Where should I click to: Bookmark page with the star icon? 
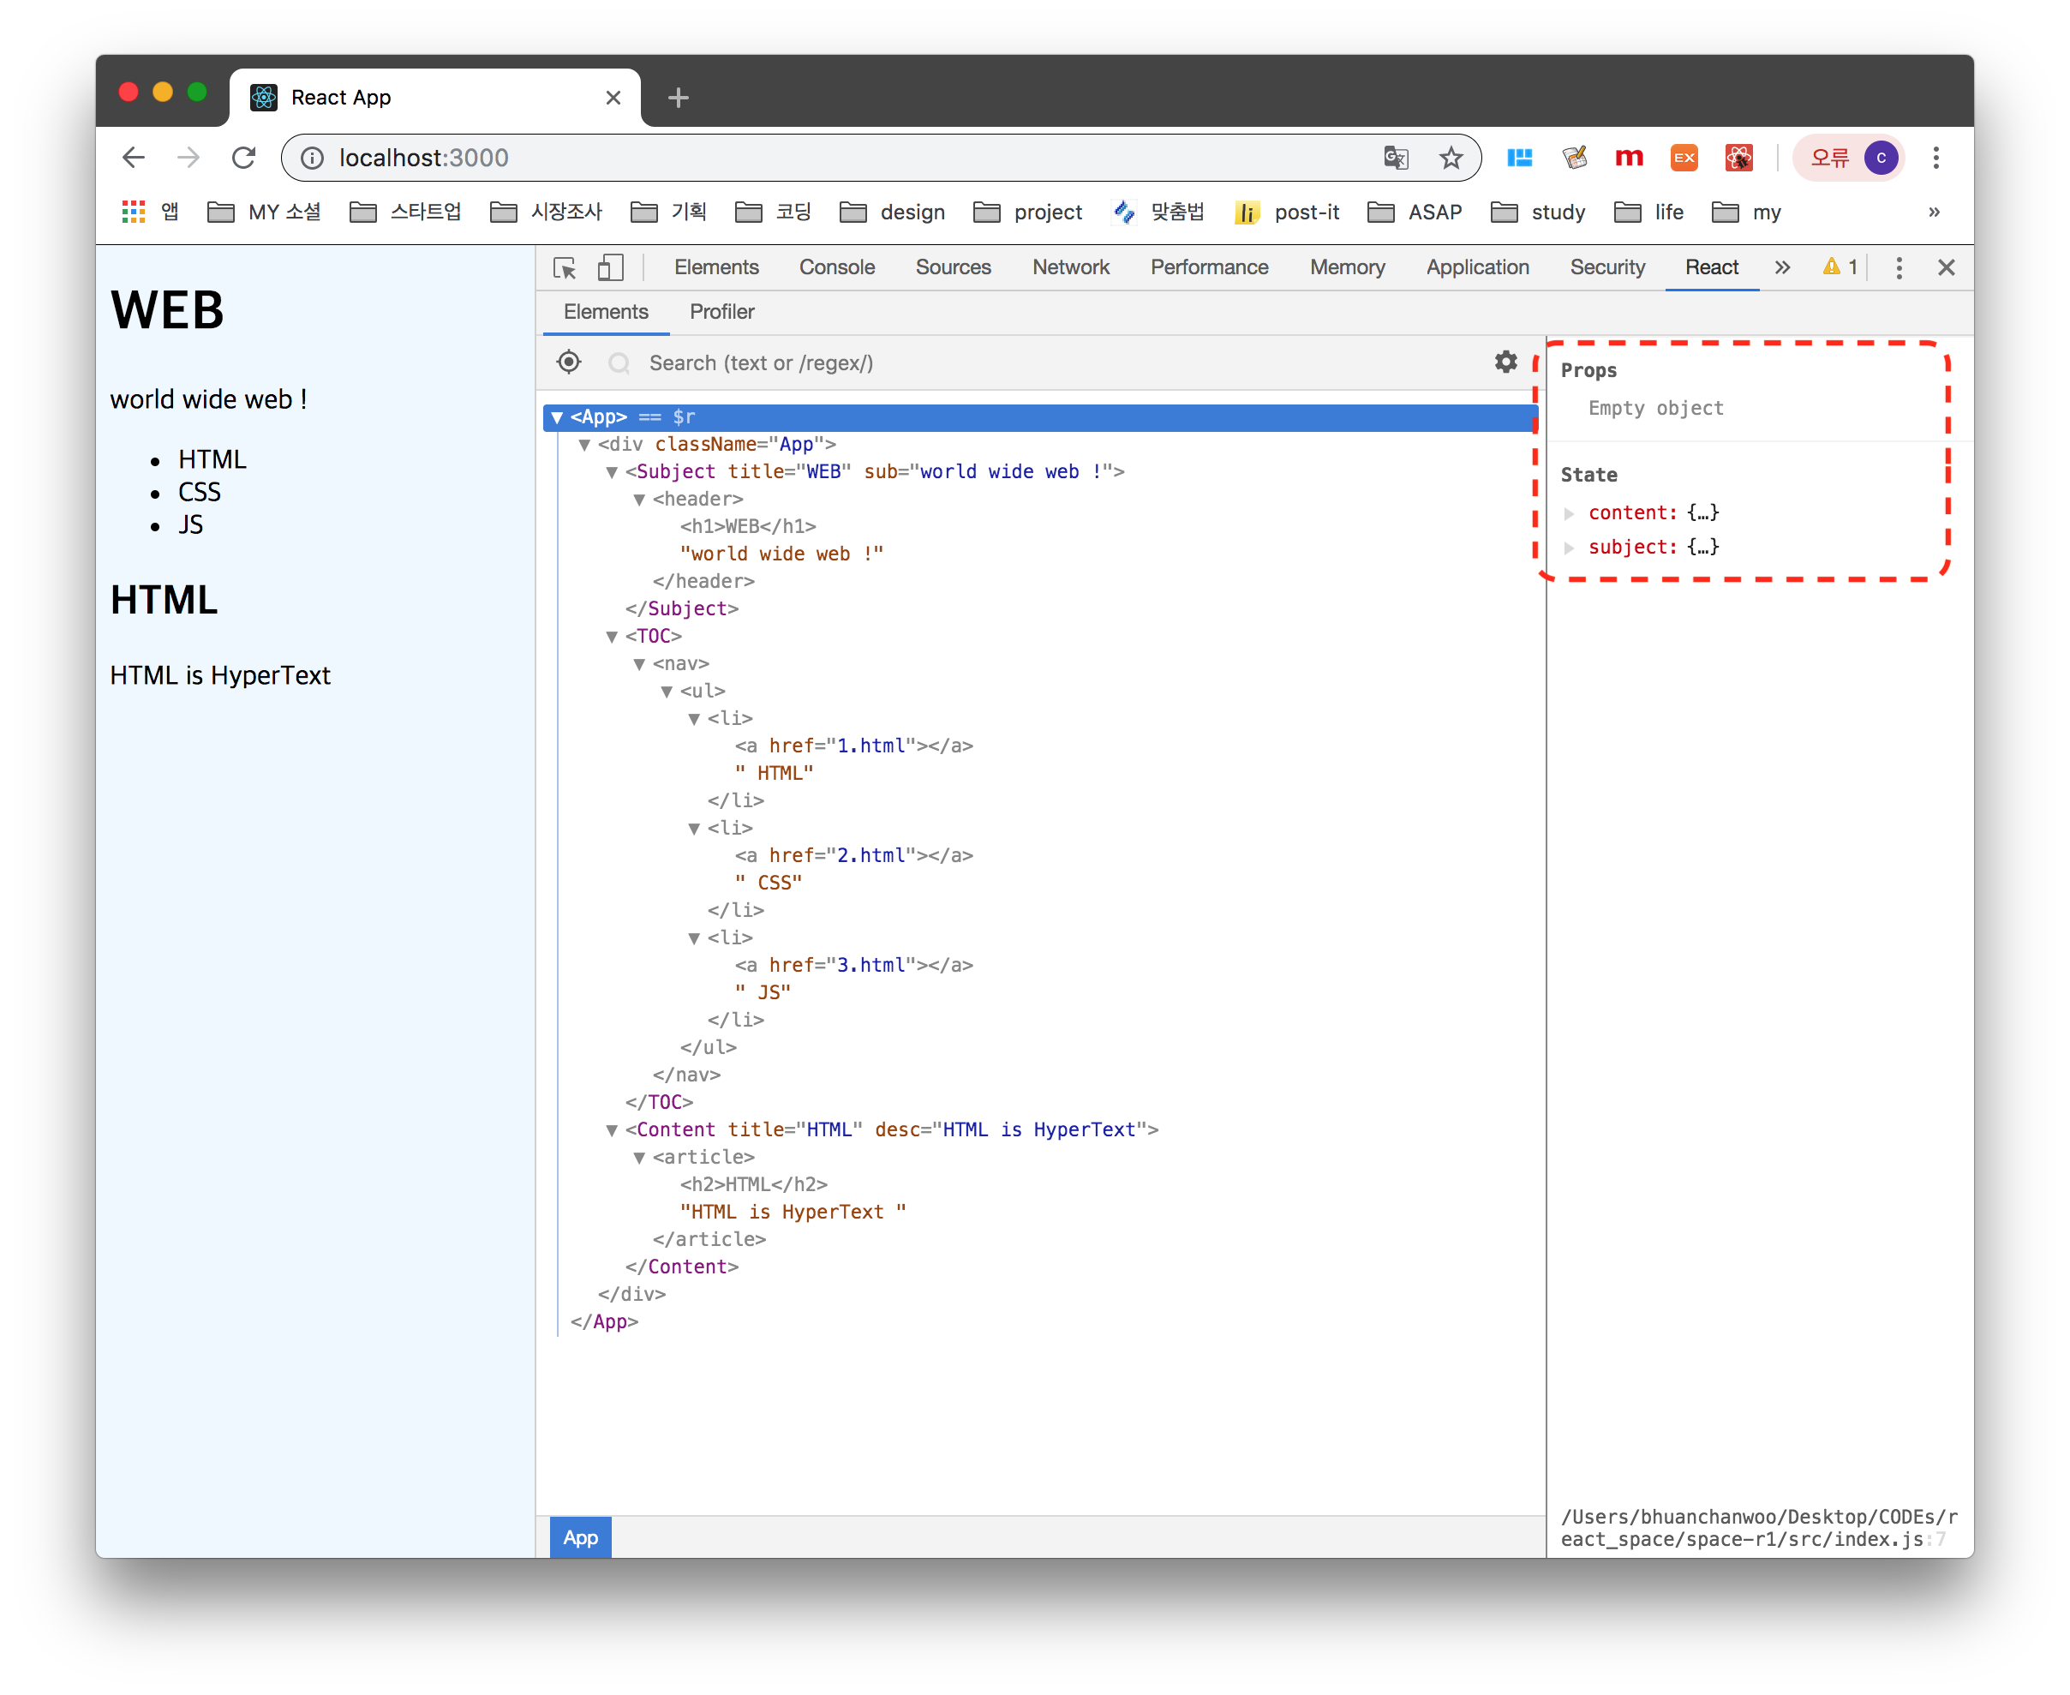1451,159
